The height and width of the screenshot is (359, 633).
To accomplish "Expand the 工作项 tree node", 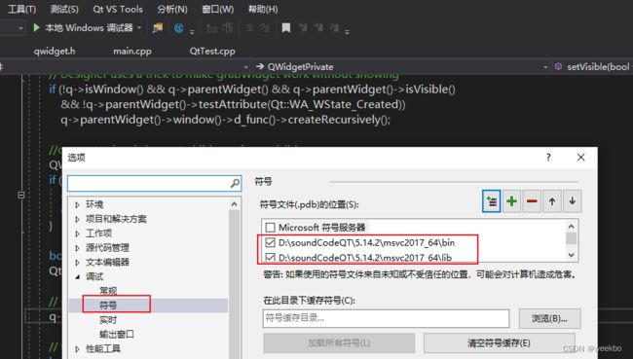I will coord(77,233).
